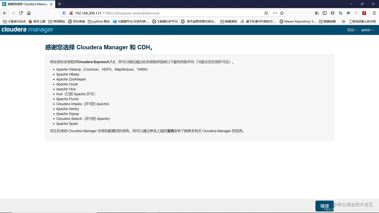Image resolution: width=379 pixels, height=213 pixels.
Task: Open the 常用网址 bookmark folder
Action: pos(57,22)
